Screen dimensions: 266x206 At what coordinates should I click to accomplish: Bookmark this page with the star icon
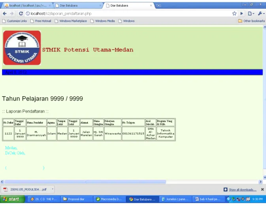point(234,13)
